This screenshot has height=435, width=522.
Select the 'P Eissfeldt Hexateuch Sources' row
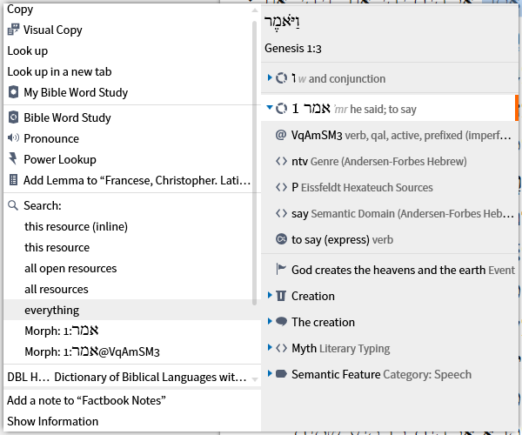tap(390, 187)
